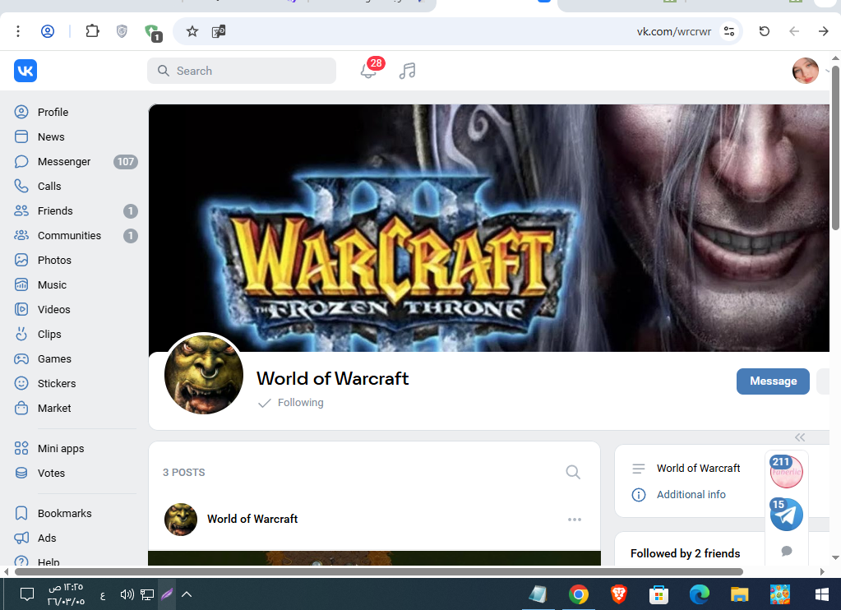This screenshot has width=841, height=610.
Task: Go forward using browser arrow
Action: [x=823, y=32]
